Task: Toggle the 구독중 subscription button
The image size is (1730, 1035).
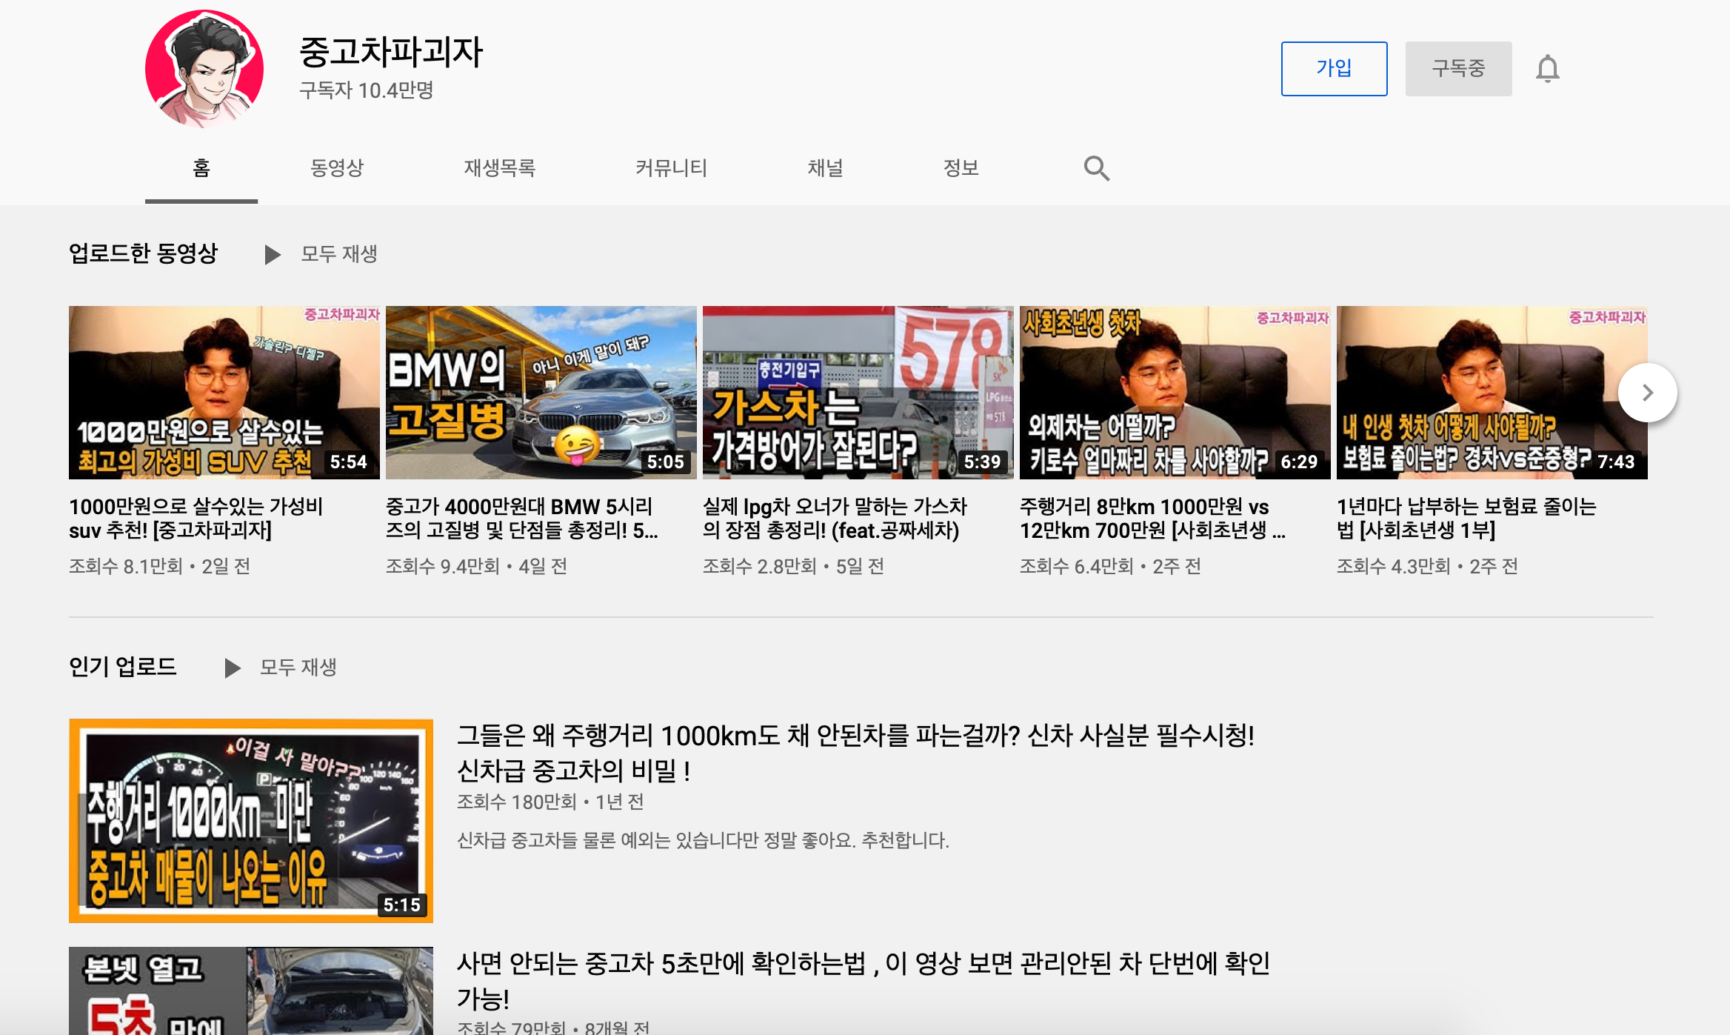Action: pyautogui.click(x=1458, y=69)
